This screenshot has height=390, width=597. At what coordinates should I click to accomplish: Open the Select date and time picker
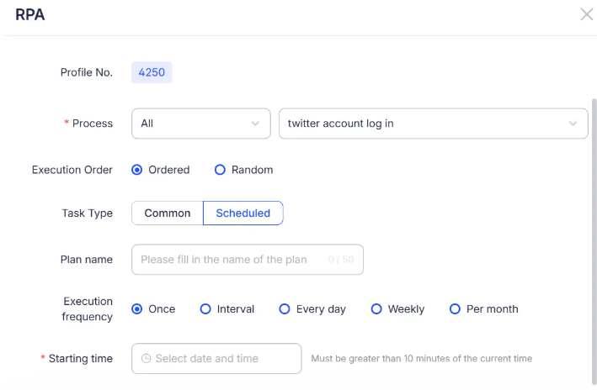(x=216, y=358)
